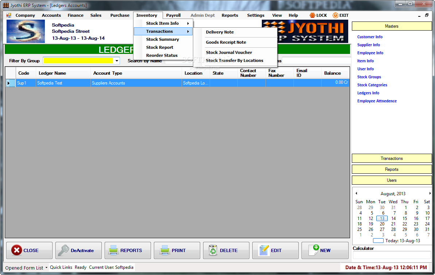
Task: Open the Finance menu
Action: coord(75,15)
